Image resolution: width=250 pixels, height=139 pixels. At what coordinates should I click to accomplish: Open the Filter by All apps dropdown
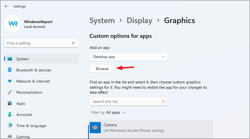click(x=108, y=113)
